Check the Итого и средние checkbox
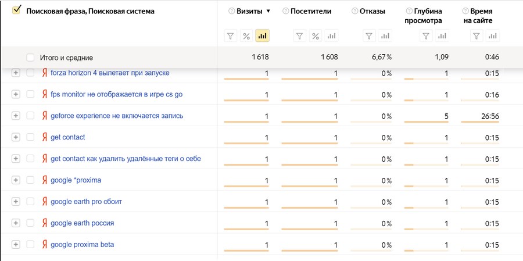Viewport: 523px width, 261px height. pos(30,58)
